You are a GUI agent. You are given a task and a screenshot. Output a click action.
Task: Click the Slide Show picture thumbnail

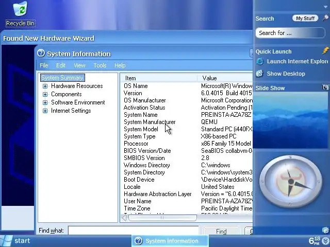click(291, 120)
